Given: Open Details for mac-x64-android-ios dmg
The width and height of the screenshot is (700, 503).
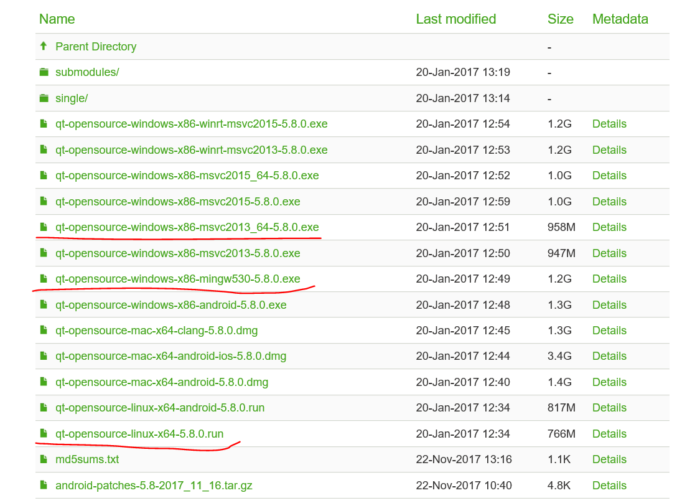Looking at the screenshot, I should [x=609, y=356].
